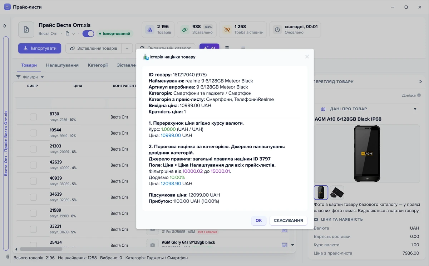429x266 pixels.
Task: Click the 1 258 Треба зіставити icon
Action: coord(227,30)
